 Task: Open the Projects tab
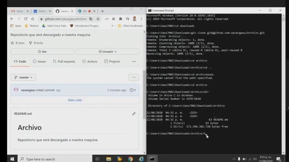tap(112, 61)
